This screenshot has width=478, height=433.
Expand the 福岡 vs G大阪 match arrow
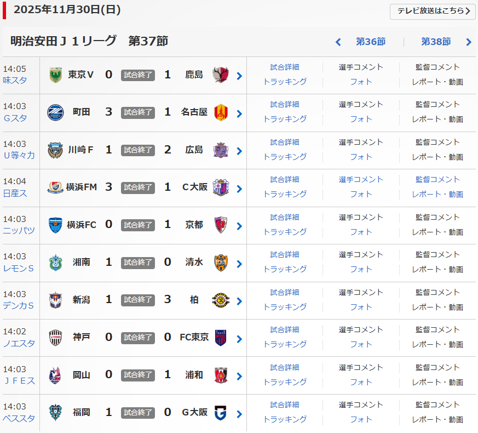[239, 414]
